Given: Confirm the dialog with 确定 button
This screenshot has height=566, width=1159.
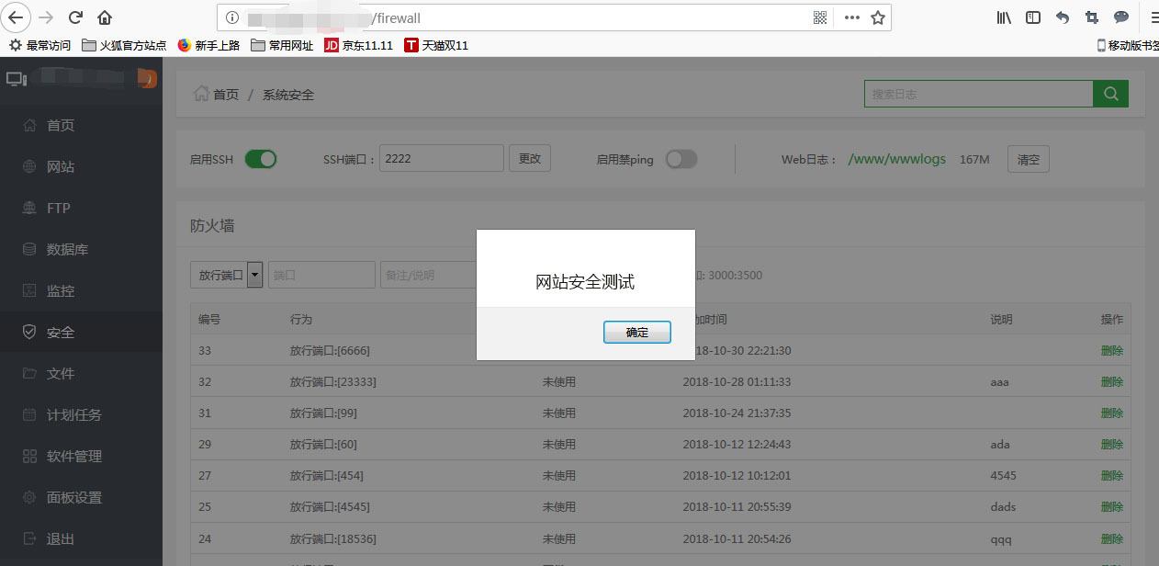Looking at the screenshot, I should pos(637,333).
